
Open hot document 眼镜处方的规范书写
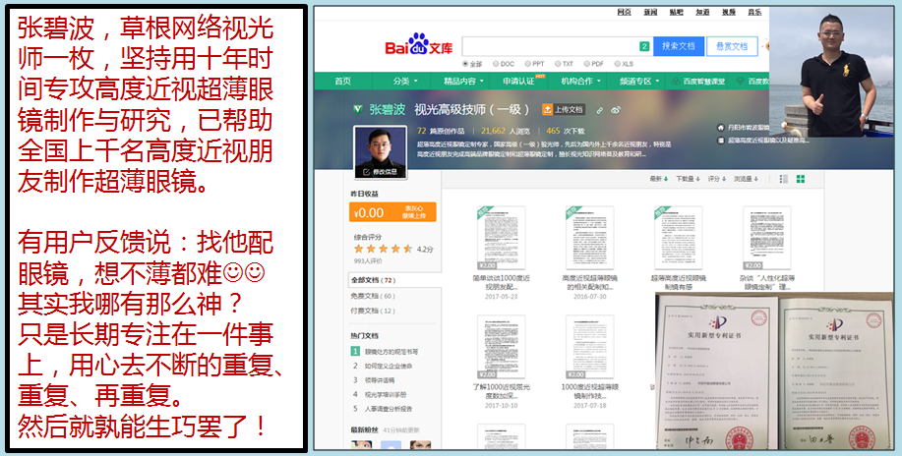coord(391,352)
